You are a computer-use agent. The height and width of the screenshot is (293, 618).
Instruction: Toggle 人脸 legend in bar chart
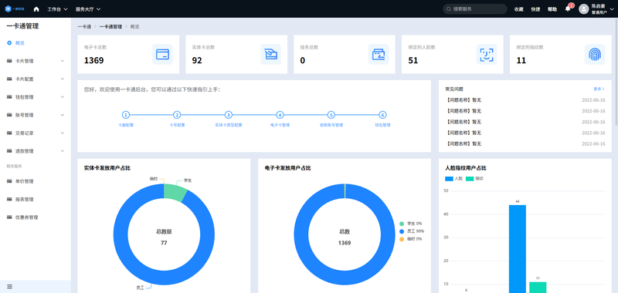[453, 179]
